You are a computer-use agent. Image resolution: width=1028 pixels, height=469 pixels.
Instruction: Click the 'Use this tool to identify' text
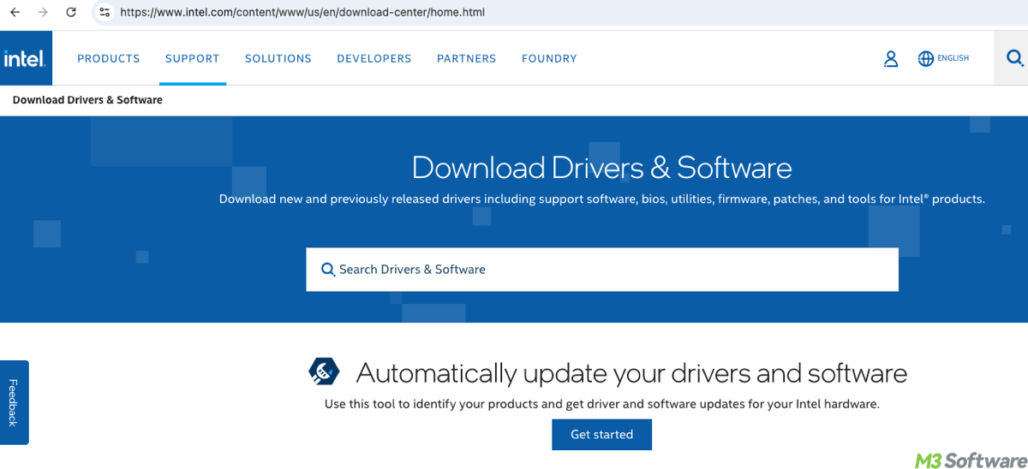[x=602, y=403]
